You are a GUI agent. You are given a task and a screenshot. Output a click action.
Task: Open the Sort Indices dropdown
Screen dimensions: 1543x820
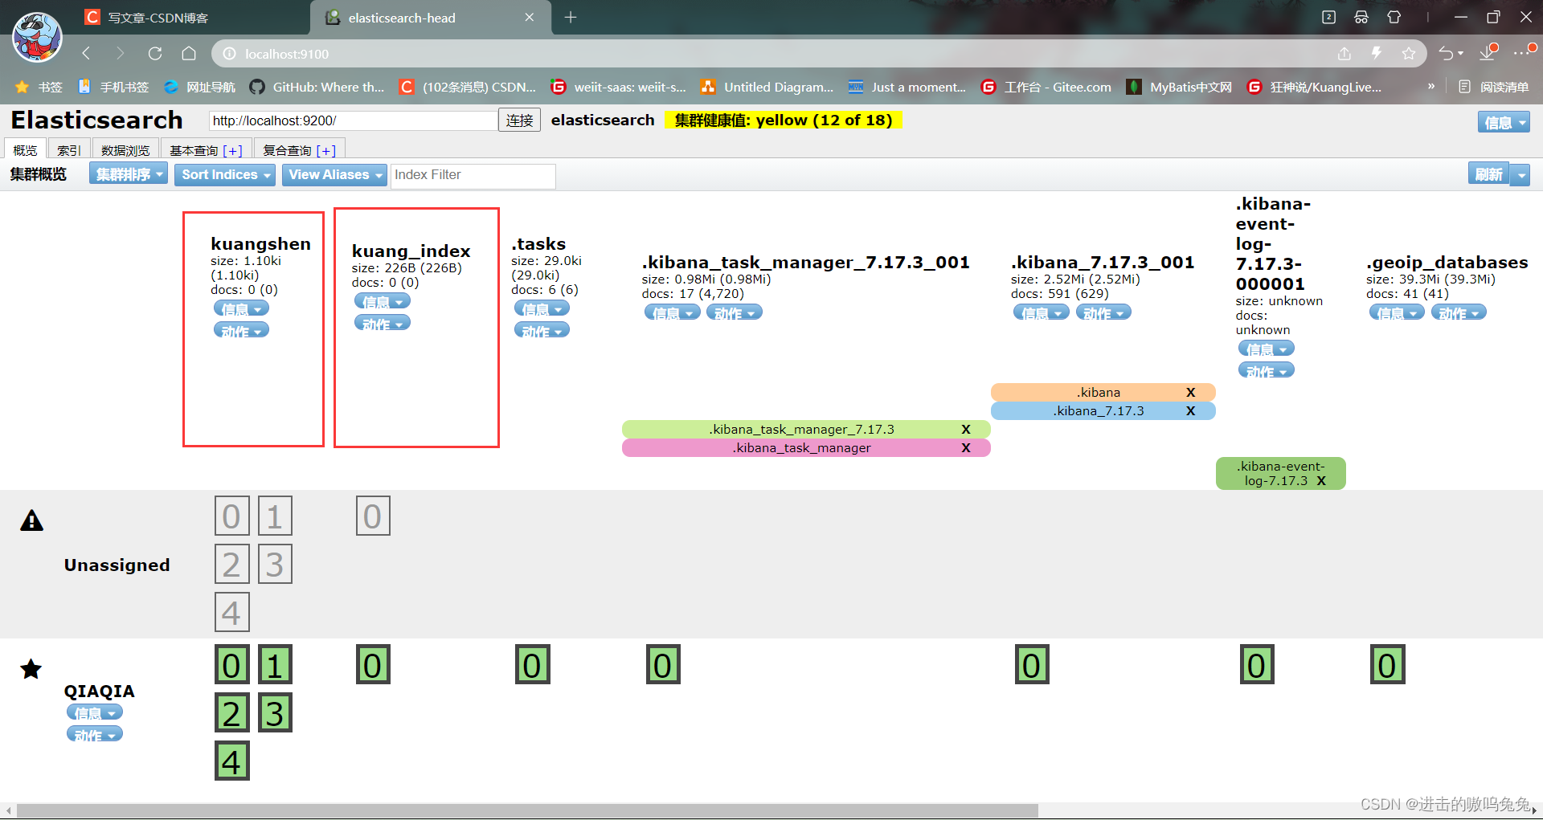click(225, 174)
